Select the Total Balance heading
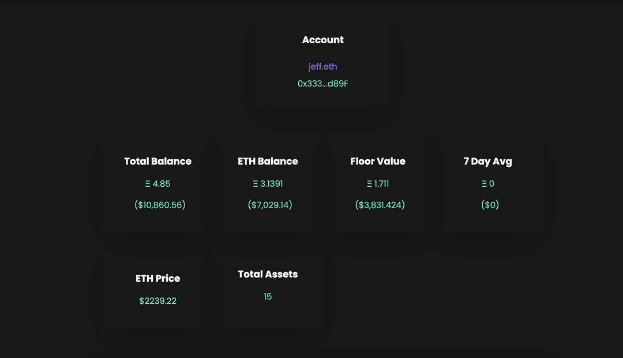 pos(157,161)
